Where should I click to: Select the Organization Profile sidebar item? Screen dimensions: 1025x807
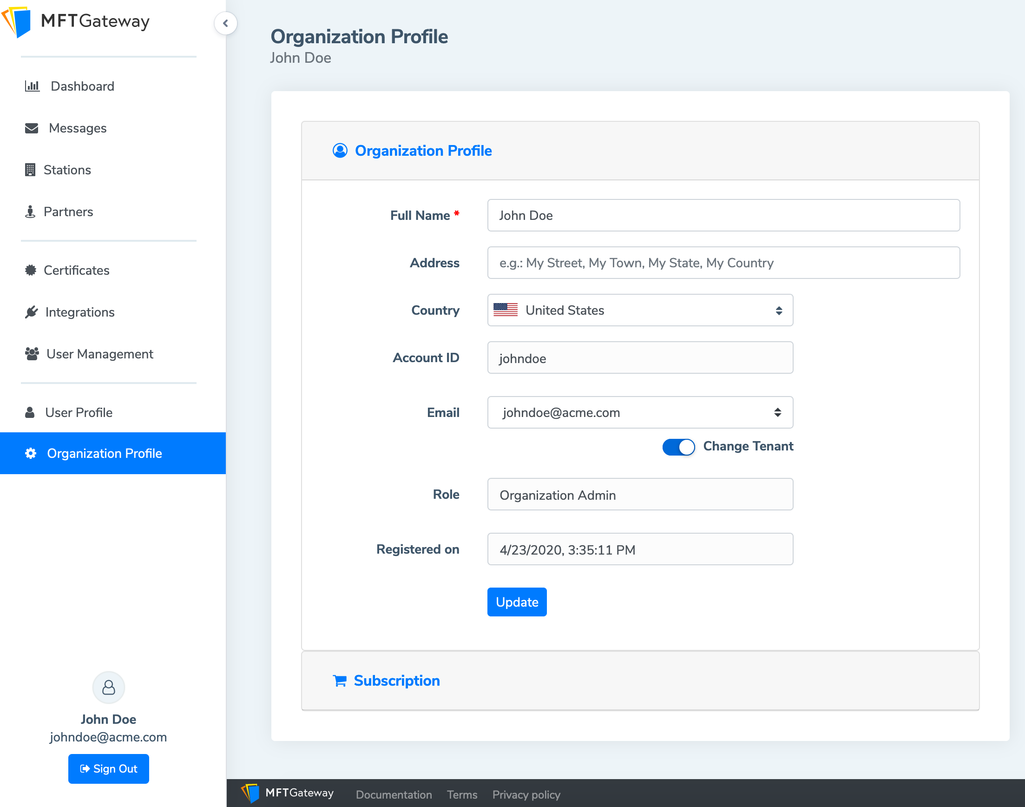tap(113, 453)
